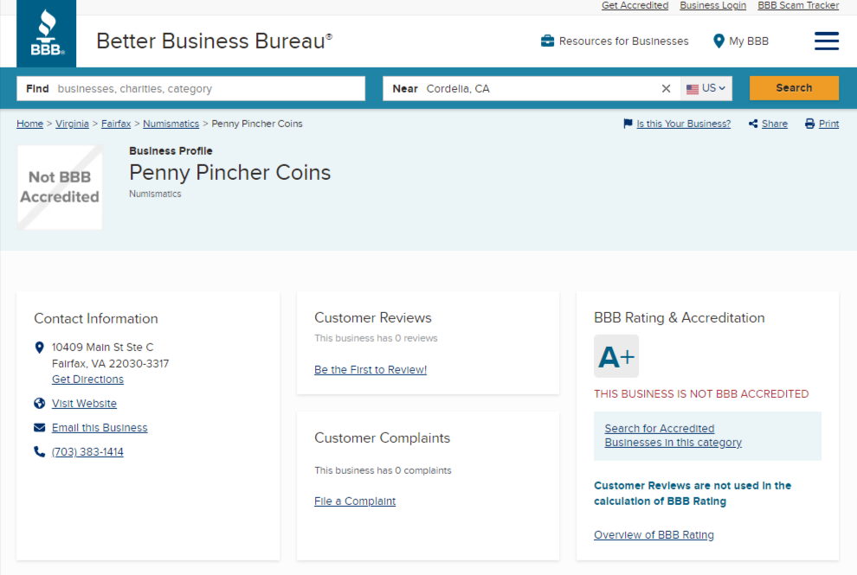Click the Numismatics category label under the heading

[x=155, y=194]
